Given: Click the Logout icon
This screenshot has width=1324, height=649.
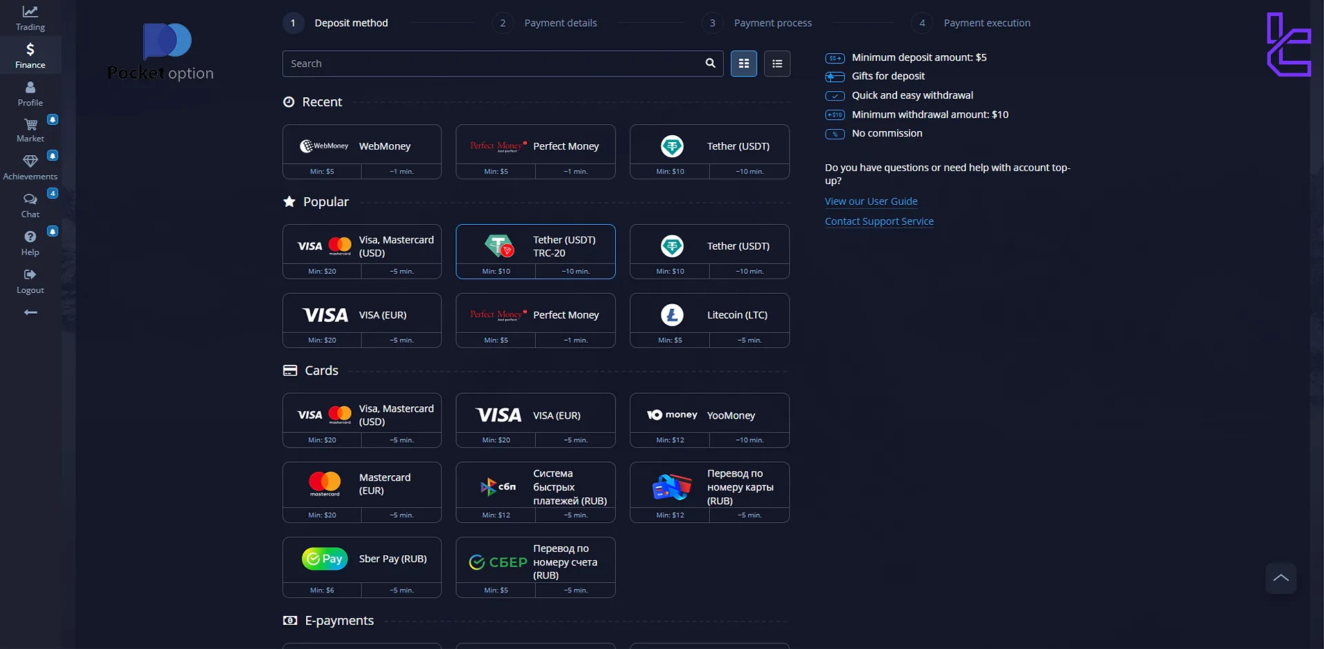Looking at the screenshot, I should pos(30,274).
